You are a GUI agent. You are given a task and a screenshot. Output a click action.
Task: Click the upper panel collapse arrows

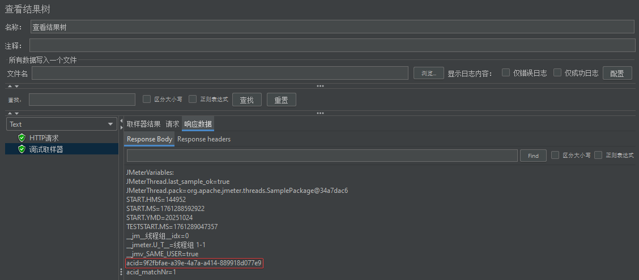pyautogui.click(x=13, y=86)
